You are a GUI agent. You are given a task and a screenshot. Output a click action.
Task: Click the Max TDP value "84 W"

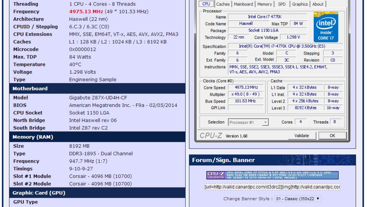coord(298,24)
